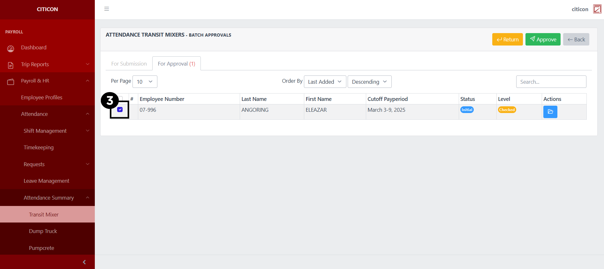Switch to the For Submission tab
604x269 pixels.
pyautogui.click(x=129, y=64)
